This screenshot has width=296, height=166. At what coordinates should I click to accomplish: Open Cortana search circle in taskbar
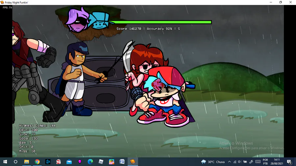point(16,162)
